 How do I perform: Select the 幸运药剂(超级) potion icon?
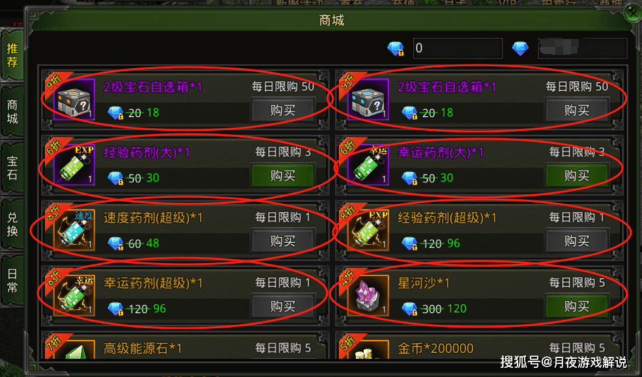pyautogui.click(x=74, y=296)
